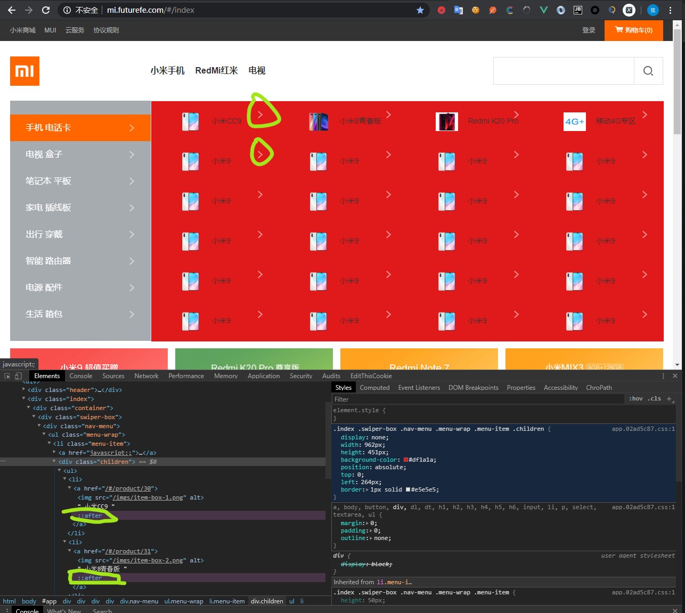This screenshot has height=613, width=685.
Task: Collapse the div class="children" node
Action: pos(54,462)
